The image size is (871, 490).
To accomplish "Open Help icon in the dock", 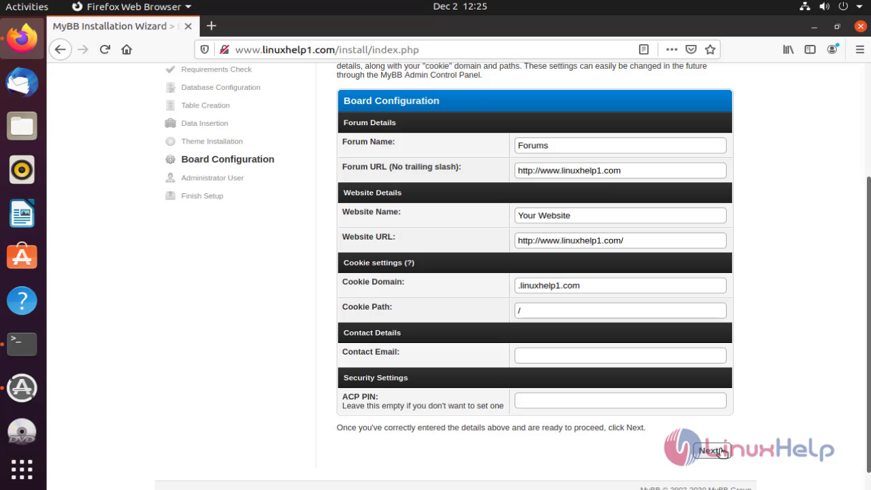I will pos(22,300).
